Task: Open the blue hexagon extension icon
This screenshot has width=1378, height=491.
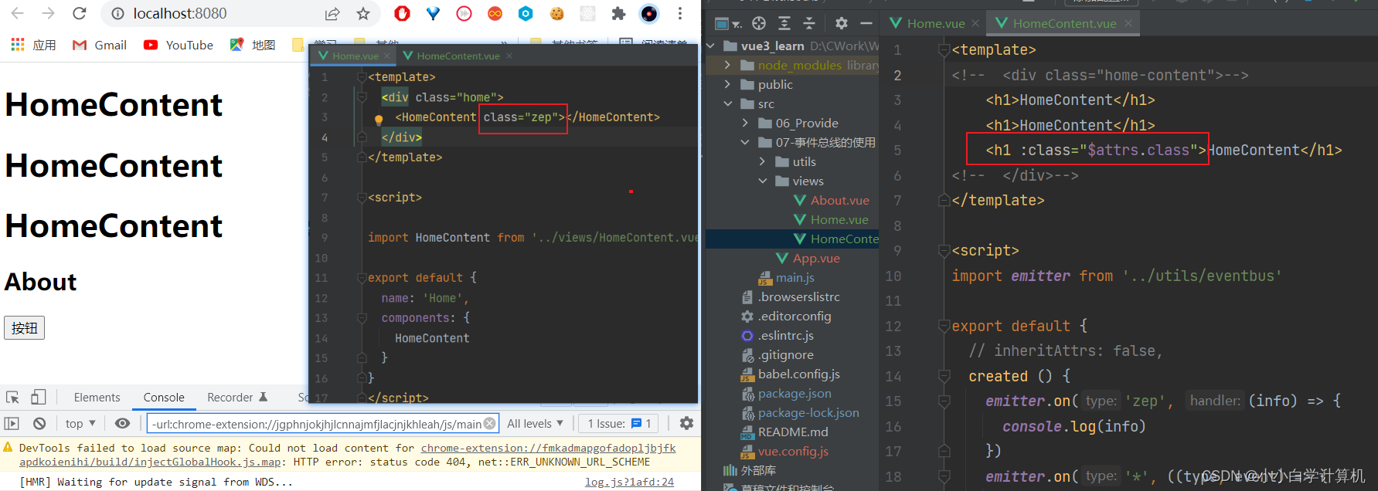Action: click(526, 13)
